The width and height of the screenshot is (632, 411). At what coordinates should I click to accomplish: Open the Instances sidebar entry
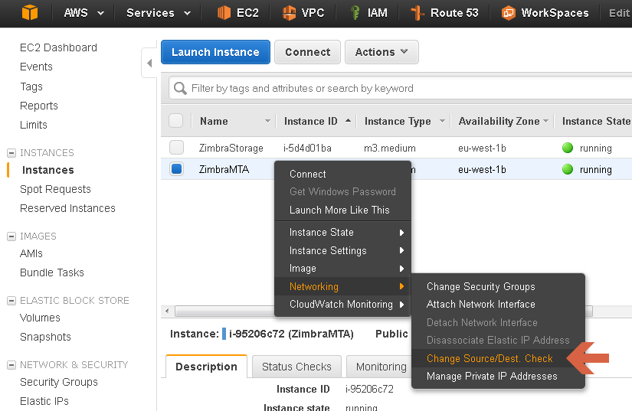coord(48,170)
